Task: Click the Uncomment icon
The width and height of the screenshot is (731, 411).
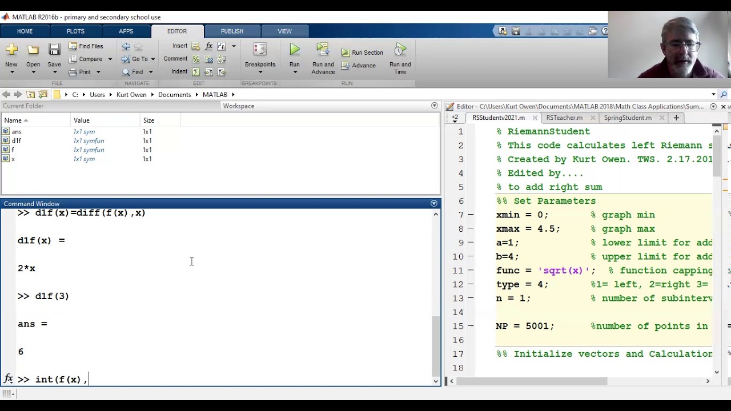Action: pos(208,59)
